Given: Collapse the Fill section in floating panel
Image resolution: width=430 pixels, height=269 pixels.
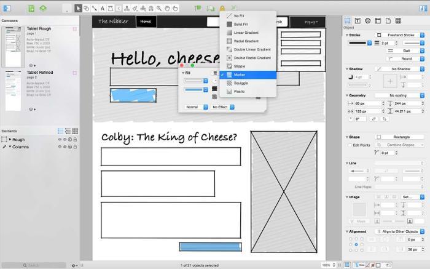Looking at the screenshot, I should coord(183,73).
